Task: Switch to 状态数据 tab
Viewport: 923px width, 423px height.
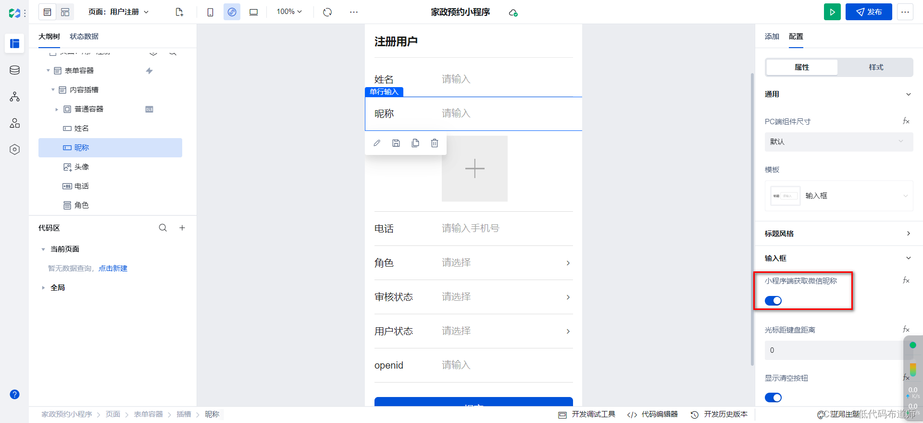Action: click(84, 37)
